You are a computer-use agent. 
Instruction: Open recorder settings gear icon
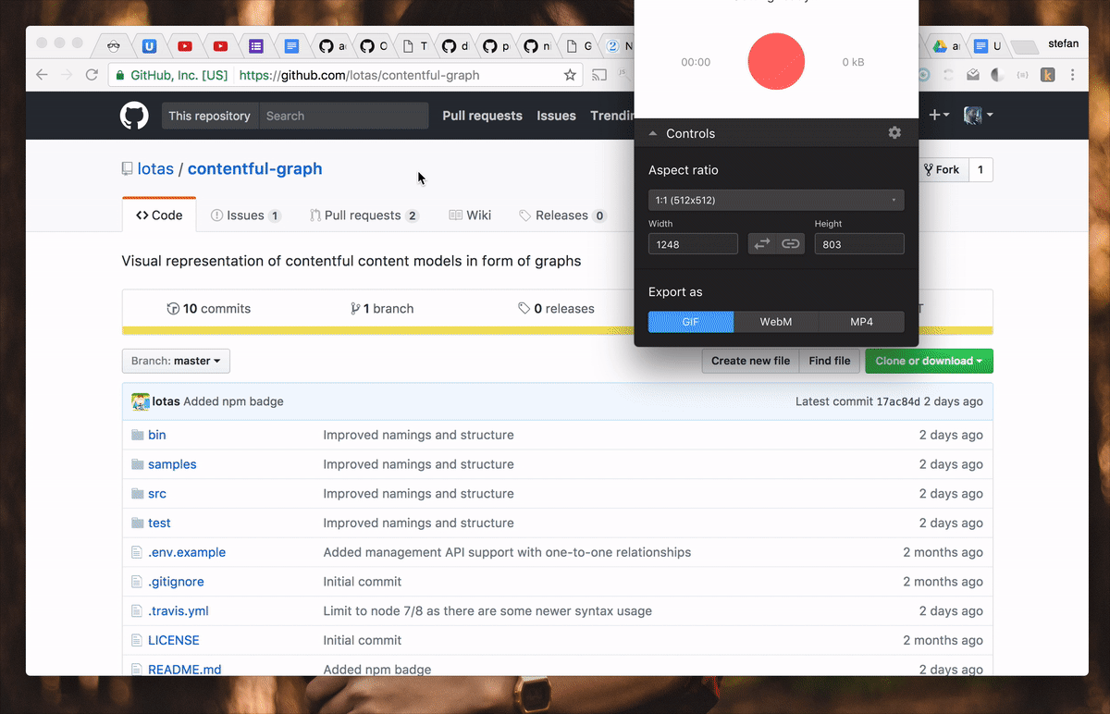pos(894,133)
